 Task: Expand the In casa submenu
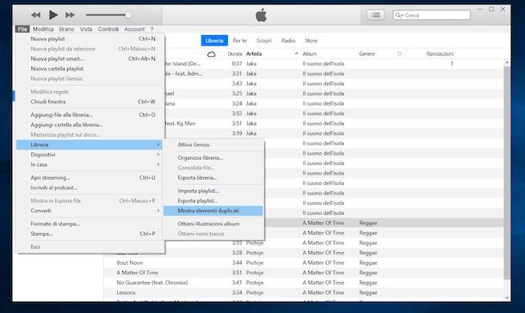click(90, 164)
